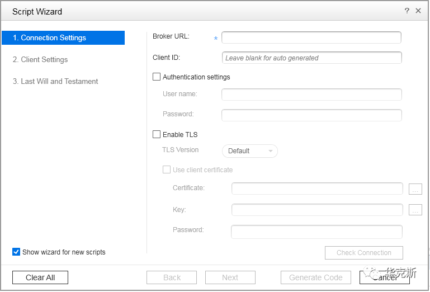Image resolution: width=430 pixels, height=292 pixels.
Task: Browse for Certificate file
Action: tap(415, 189)
